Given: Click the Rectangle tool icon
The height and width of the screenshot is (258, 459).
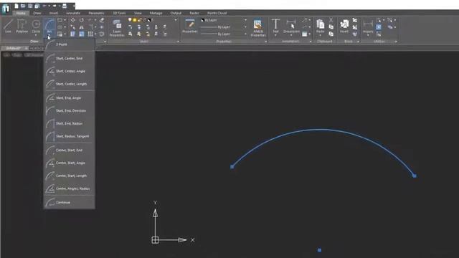Looking at the screenshot, I should coord(60,20).
